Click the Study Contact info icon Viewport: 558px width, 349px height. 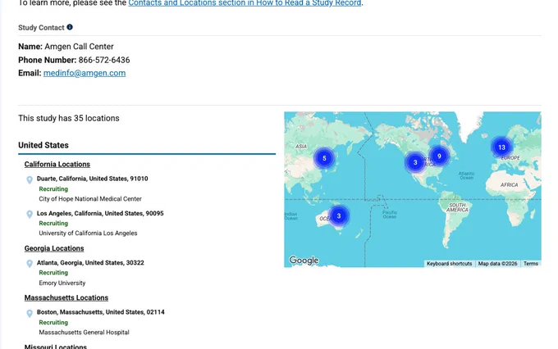[x=70, y=27]
